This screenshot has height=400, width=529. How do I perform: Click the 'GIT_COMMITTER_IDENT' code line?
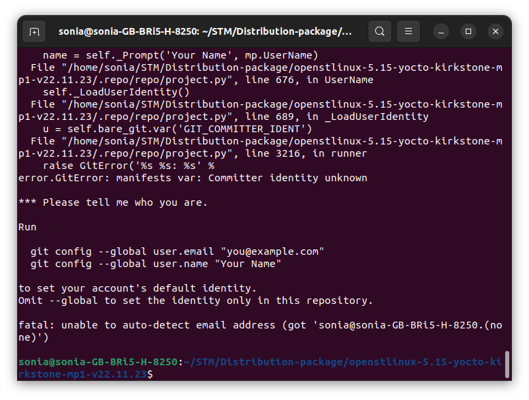tap(178, 129)
